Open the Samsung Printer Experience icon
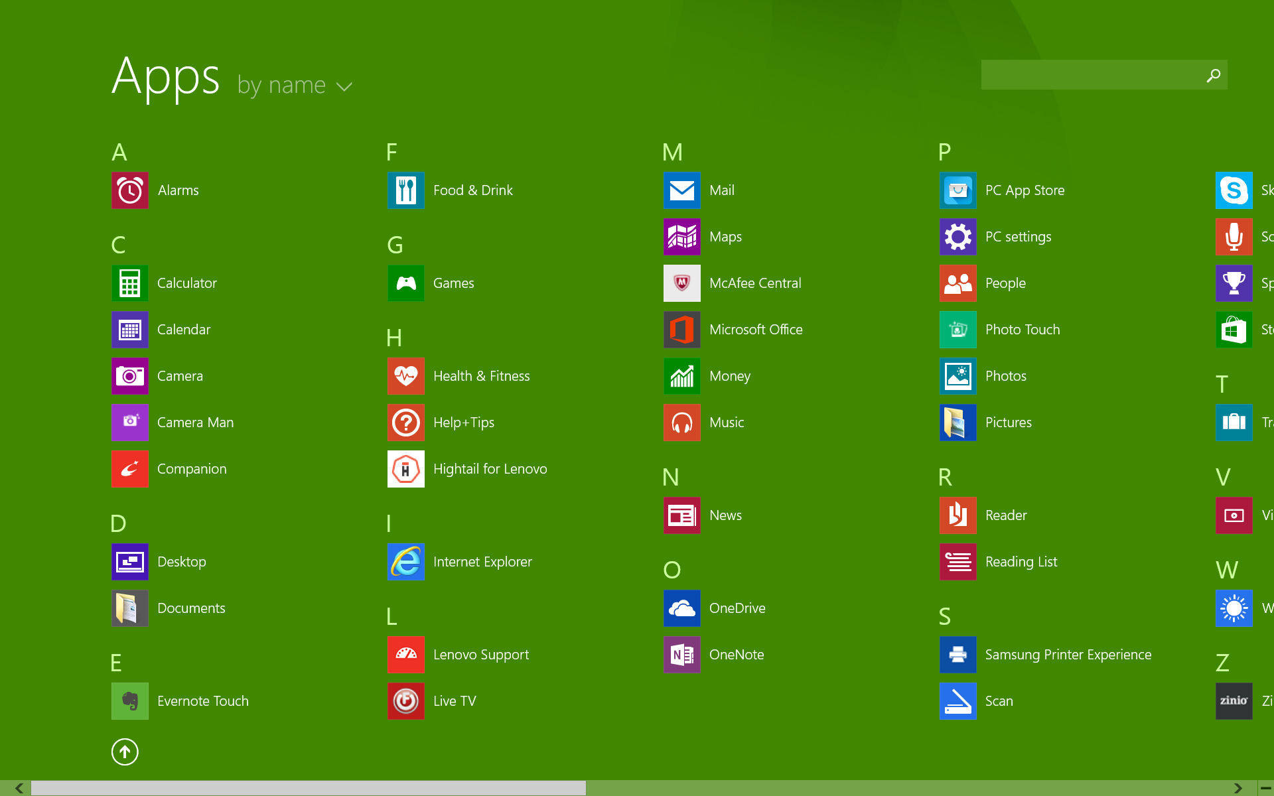The height and width of the screenshot is (796, 1274). click(957, 655)
